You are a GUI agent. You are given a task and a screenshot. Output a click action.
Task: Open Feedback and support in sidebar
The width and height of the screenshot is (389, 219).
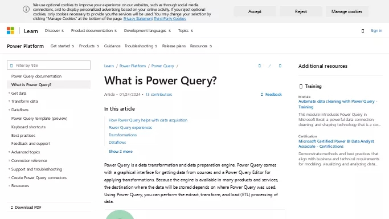(31, 144)
